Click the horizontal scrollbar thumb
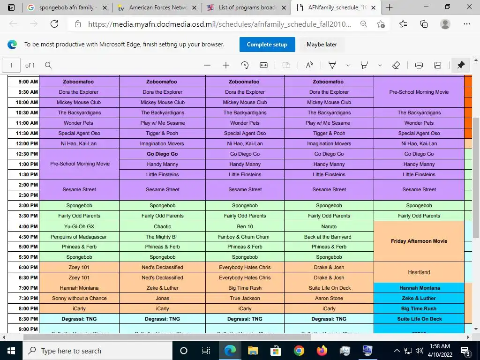Screen dimensions: 480x360 (x=167, y=337)
